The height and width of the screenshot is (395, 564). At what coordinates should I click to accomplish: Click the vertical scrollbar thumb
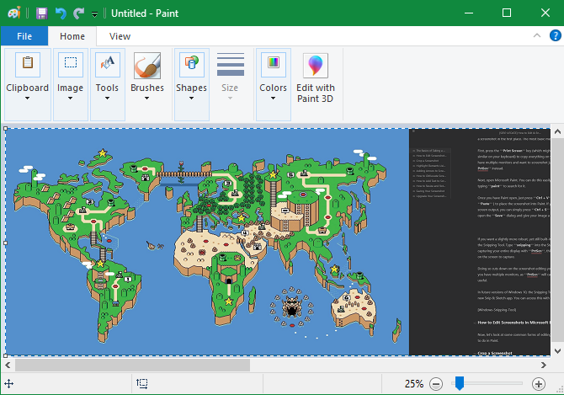(557, 240)
